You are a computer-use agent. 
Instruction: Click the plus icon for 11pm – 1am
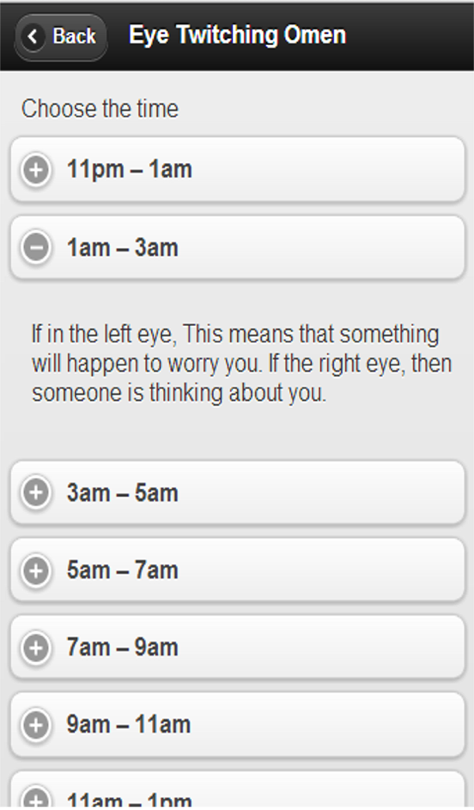point(35,168)
